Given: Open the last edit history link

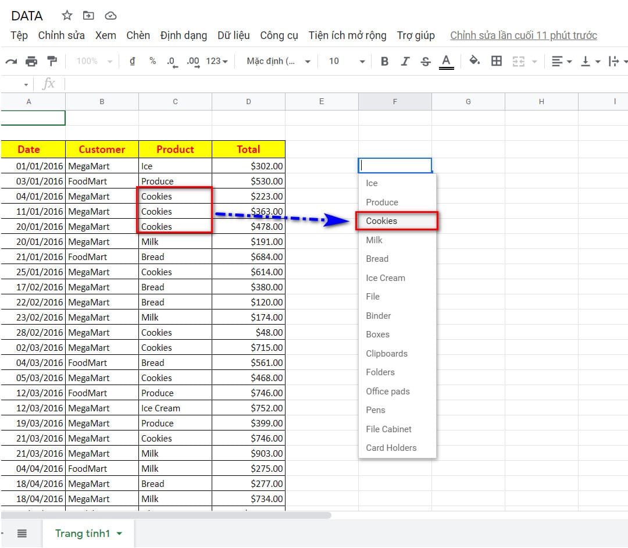Looking at the screenshot, I should 523,35.
